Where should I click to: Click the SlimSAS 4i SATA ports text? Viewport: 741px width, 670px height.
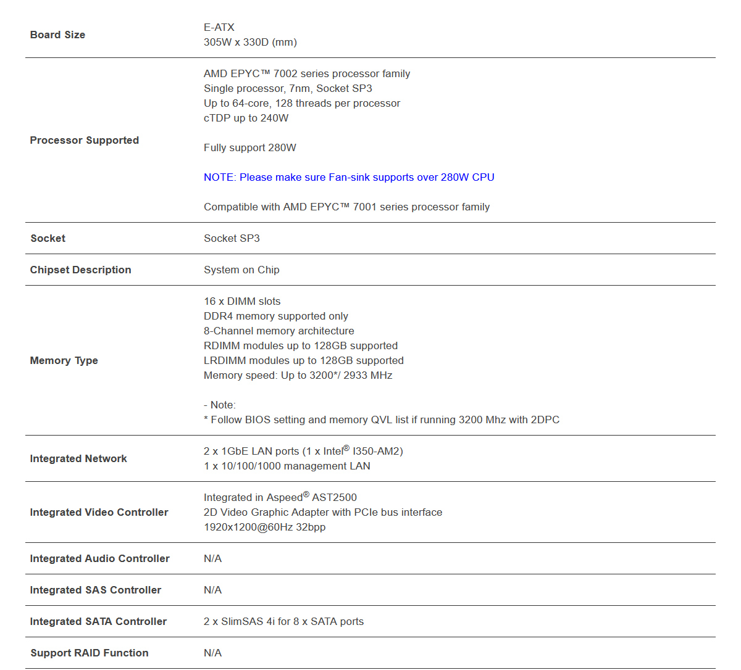(x=283, y=622)
